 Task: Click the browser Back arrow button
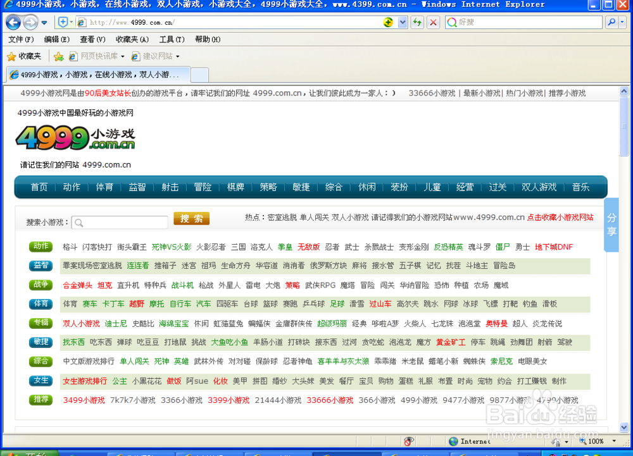(x=13, y=22)
